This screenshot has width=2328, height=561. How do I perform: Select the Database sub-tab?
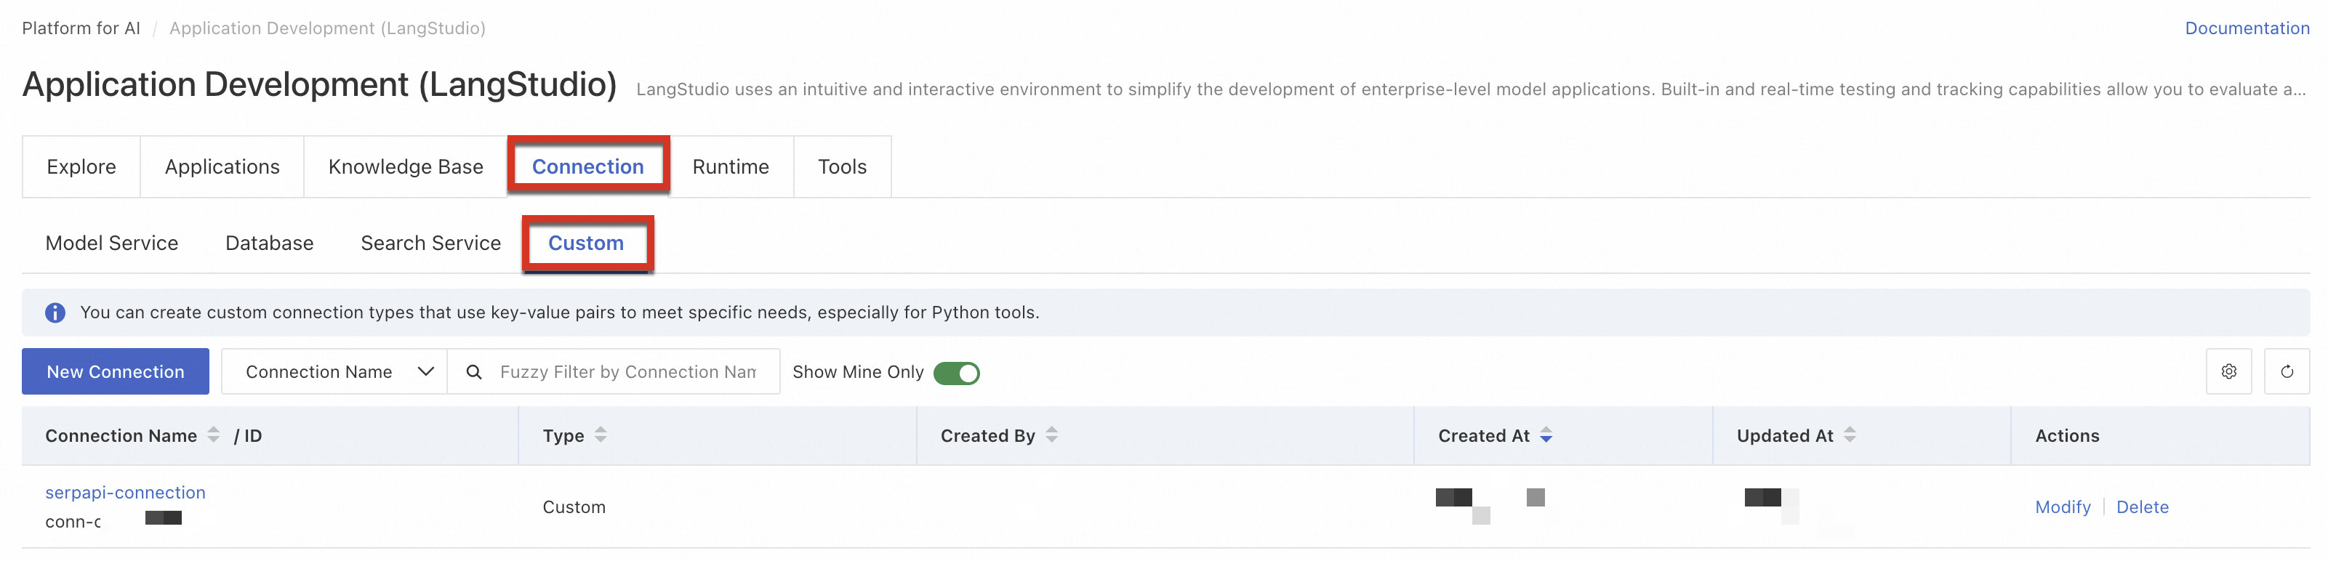tap(269, 243)
